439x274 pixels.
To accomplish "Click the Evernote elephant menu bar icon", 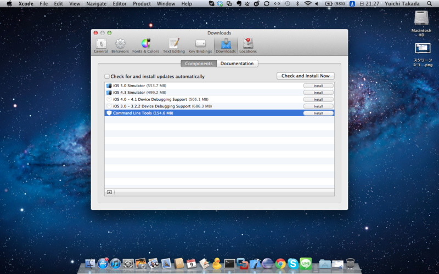I will pos(239,4).
